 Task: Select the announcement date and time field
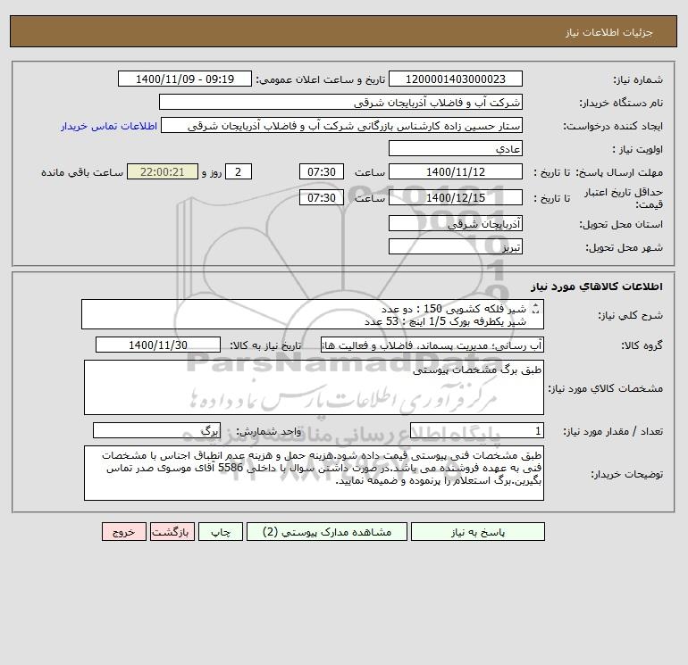[x=185, y=79]
